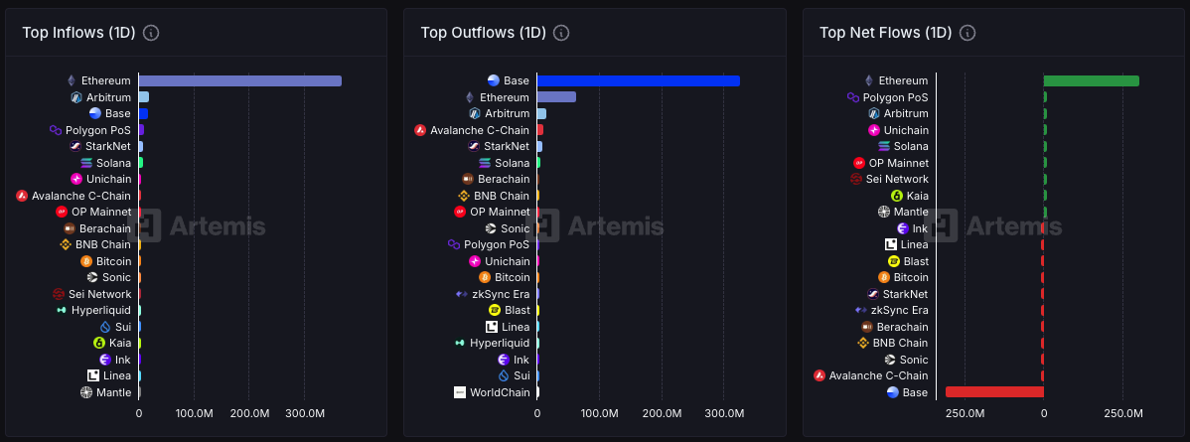Click the Ethereum logo in Top Inflows chart
This screenshot has height=442, width=1190.
click(73, 80)
